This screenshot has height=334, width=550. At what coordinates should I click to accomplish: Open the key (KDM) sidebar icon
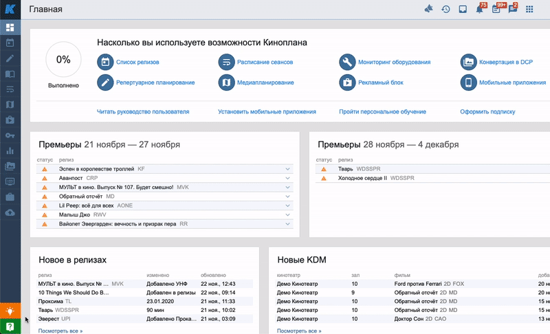tap(10, 135)
